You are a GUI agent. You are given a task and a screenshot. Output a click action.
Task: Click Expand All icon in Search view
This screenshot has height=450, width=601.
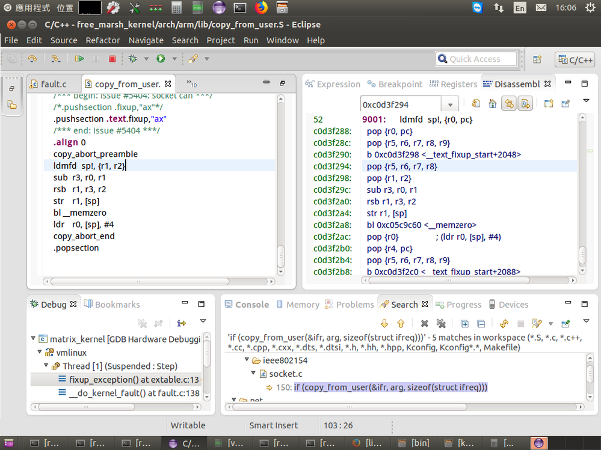(464, 324)
